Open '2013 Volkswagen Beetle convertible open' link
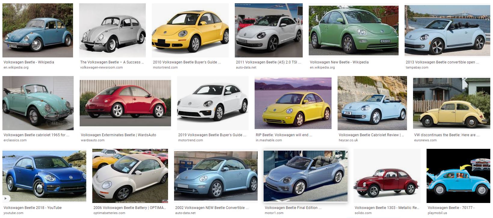 (x=442, y=62)
